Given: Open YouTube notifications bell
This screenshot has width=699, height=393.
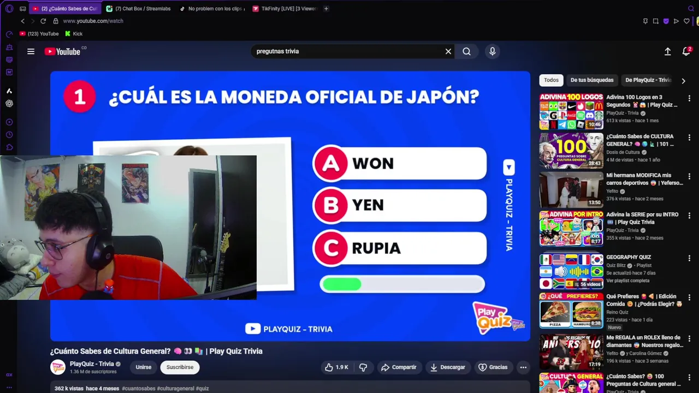Looking at the screenshot, I should (x=686, y=51).
